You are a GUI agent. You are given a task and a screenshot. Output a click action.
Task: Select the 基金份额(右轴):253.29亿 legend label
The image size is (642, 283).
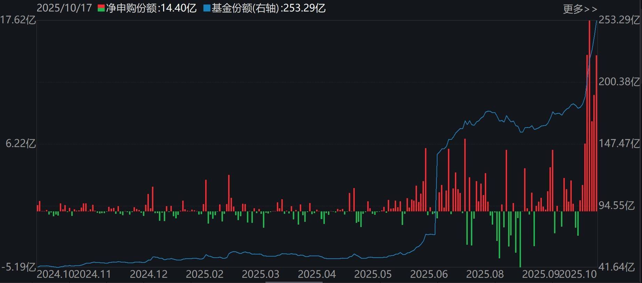[268, 8]
